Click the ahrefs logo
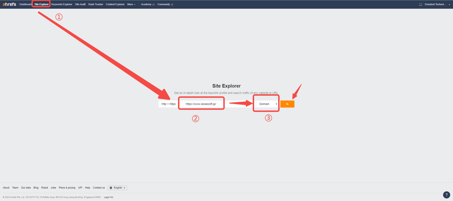Screen dimensions: 453x201 pyautogui.click(x=9, y=4)
